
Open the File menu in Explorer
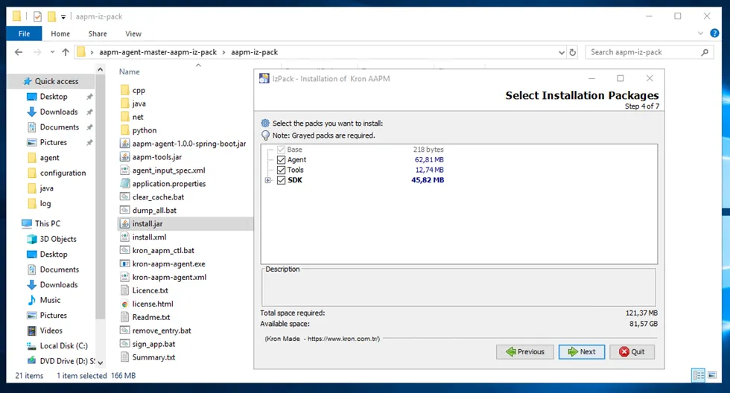[24, 33]
